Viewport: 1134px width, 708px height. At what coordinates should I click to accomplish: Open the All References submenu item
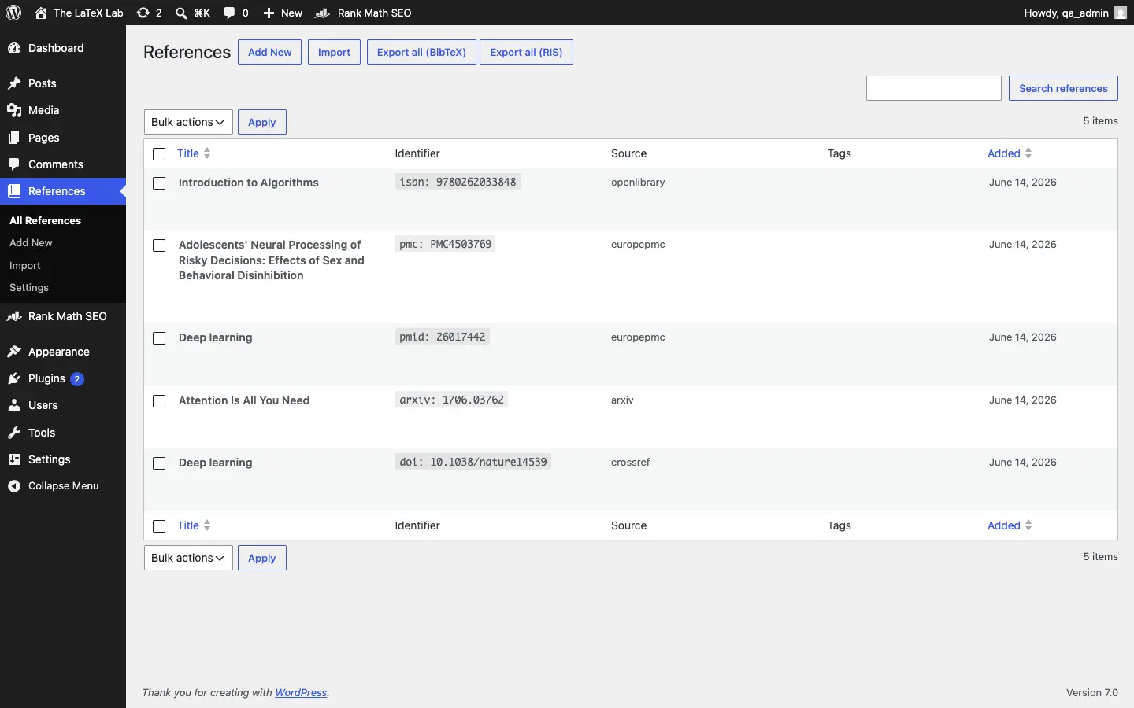[x=46, y=220]
